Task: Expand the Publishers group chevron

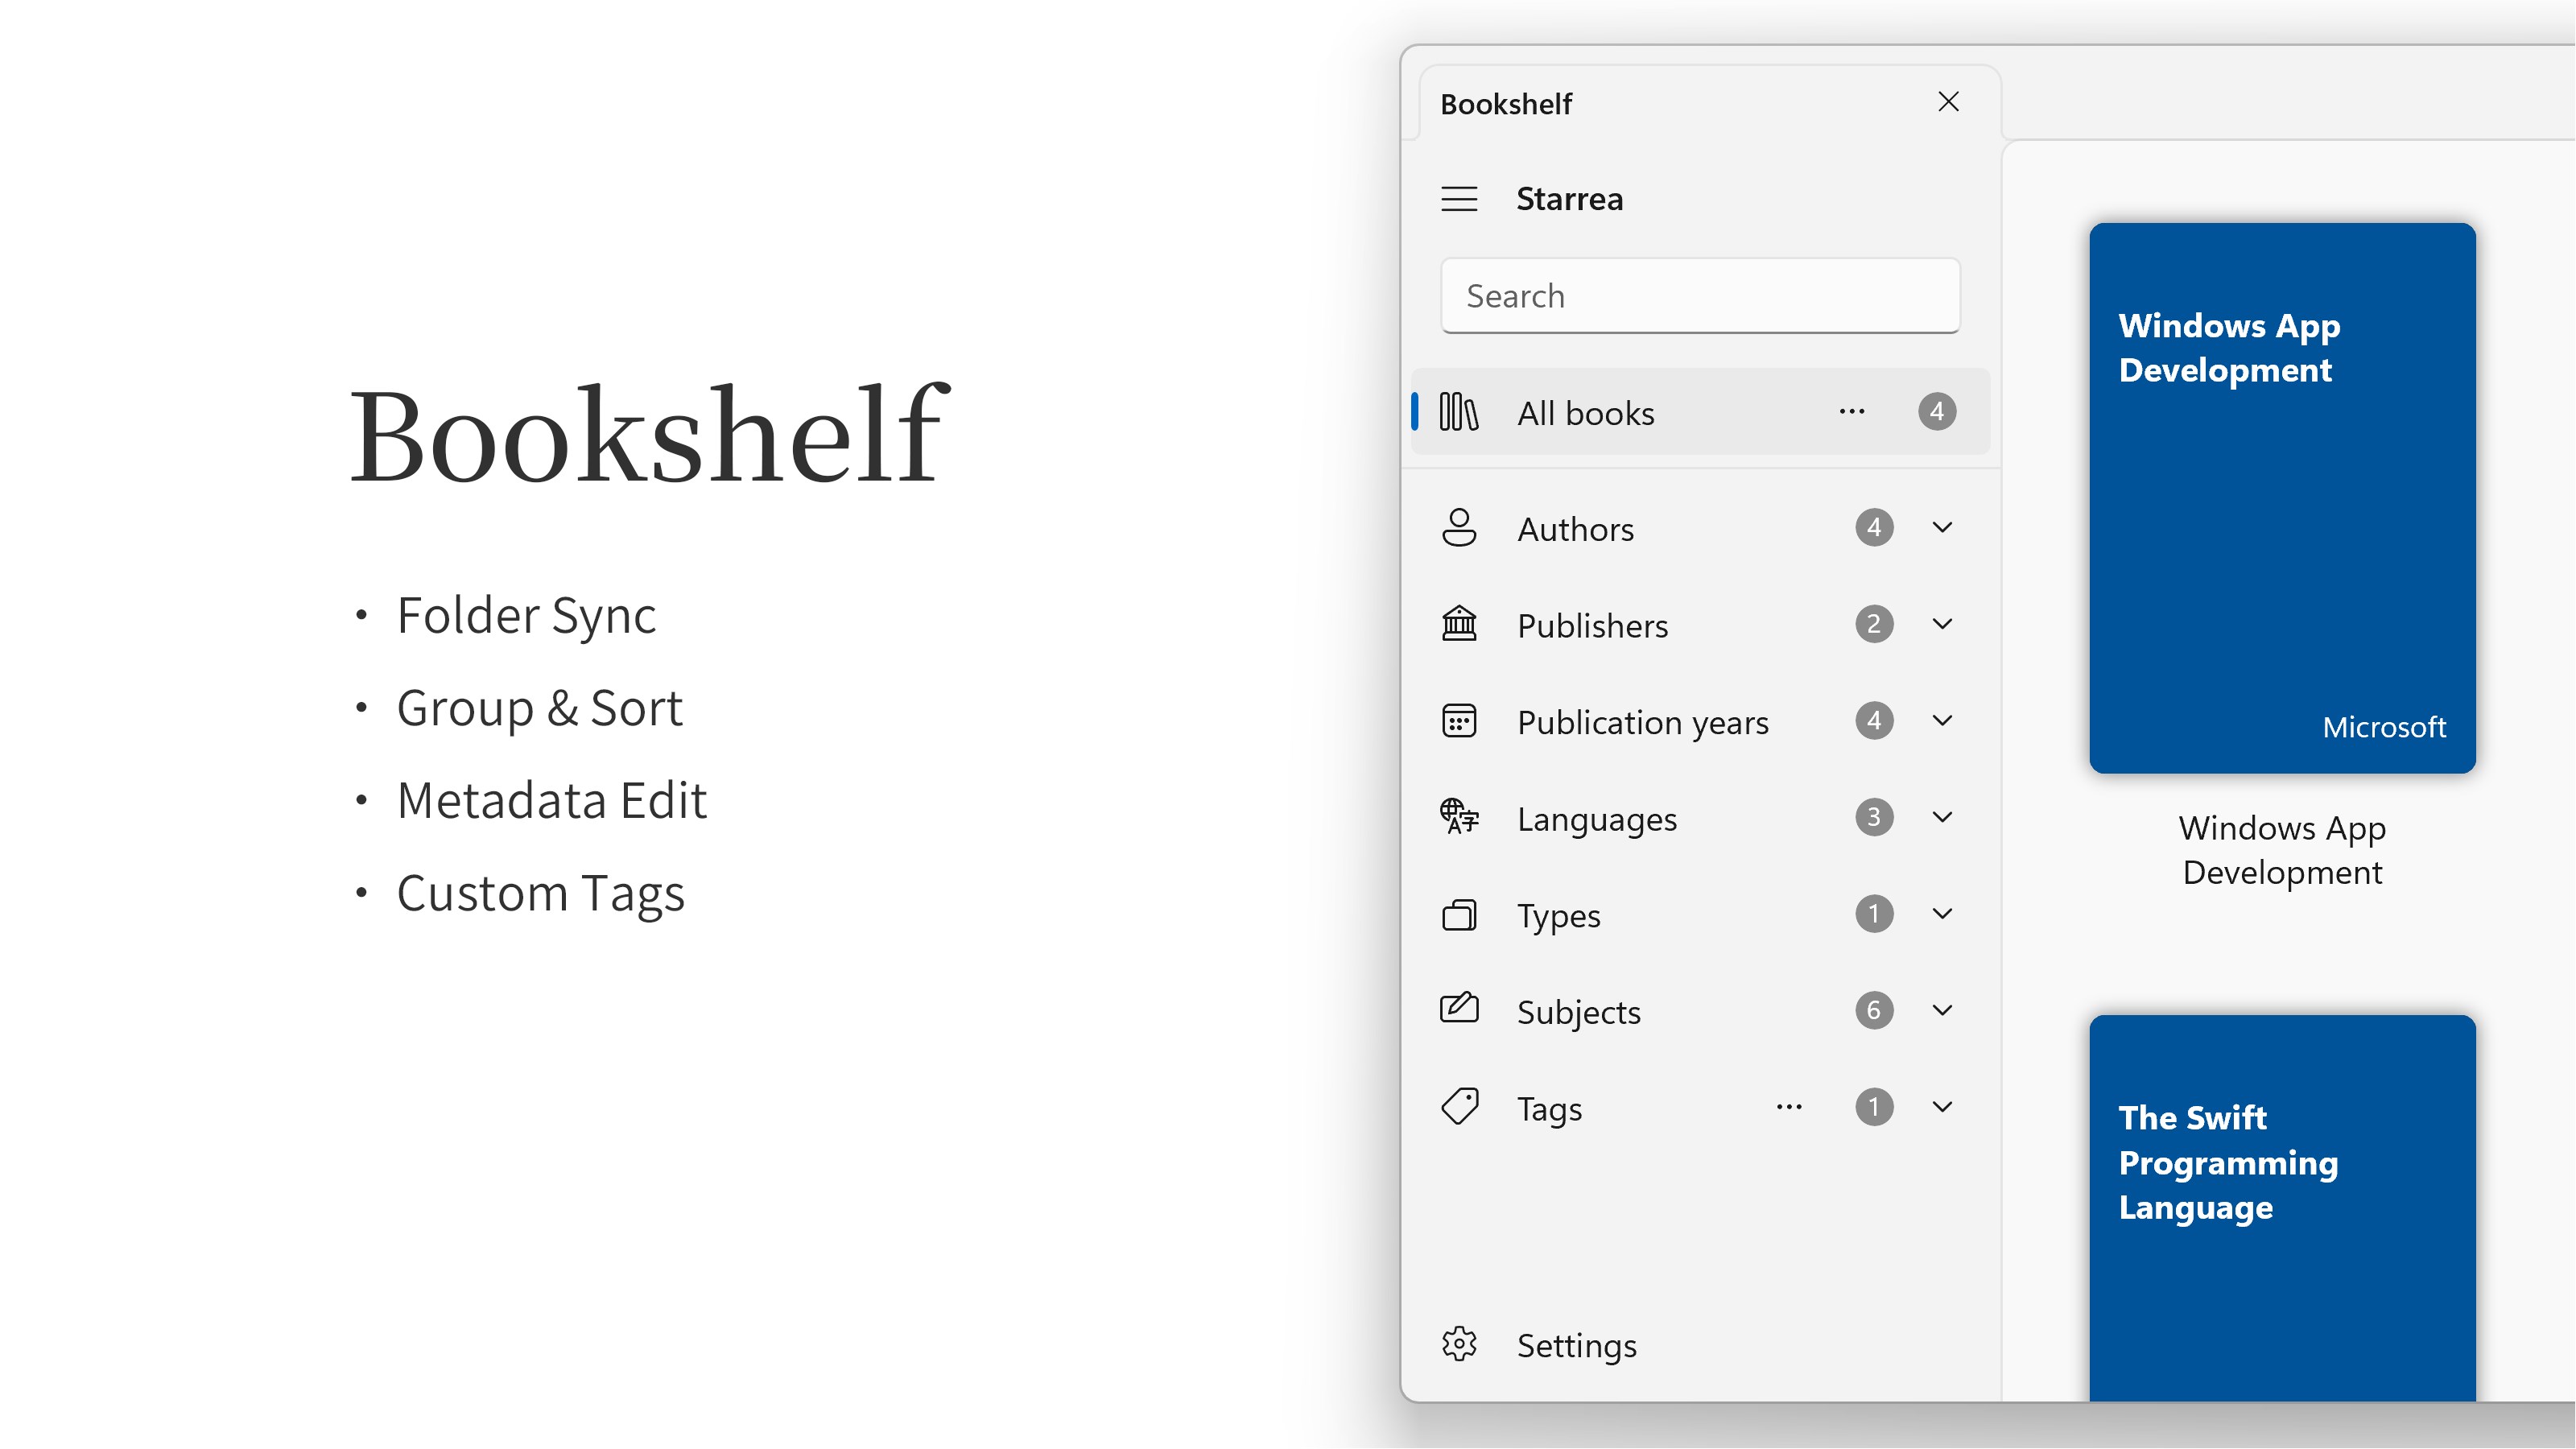Action: (1942, 624)
